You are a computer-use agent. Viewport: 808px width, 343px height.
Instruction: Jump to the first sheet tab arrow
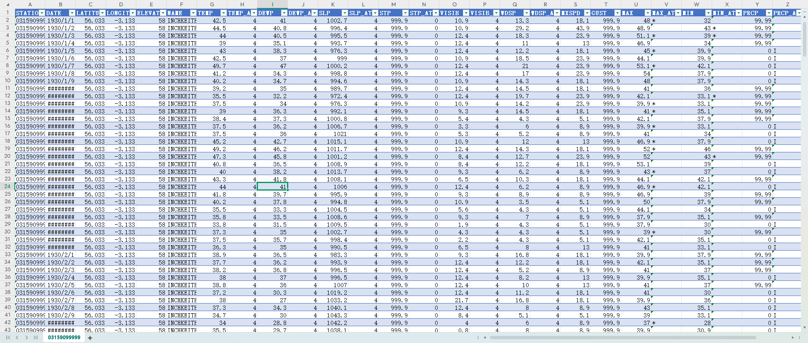pyautogui.click(x=8, y=338)
